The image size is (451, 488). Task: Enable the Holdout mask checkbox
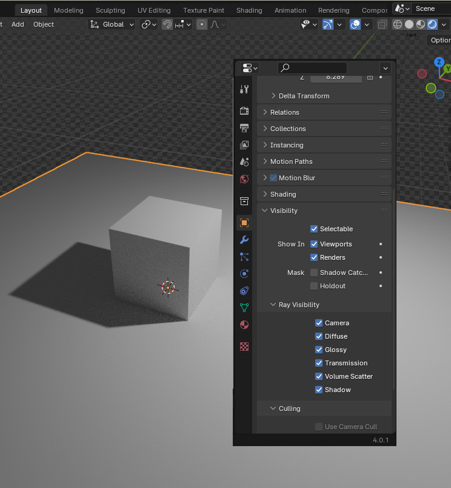[314, 286]
